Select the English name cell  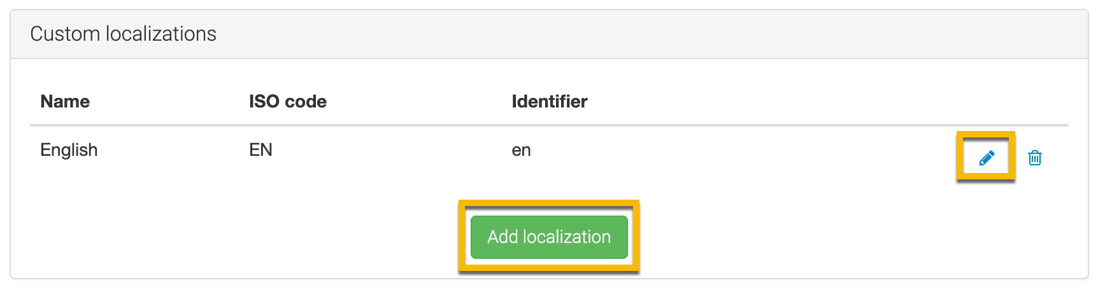69,150
